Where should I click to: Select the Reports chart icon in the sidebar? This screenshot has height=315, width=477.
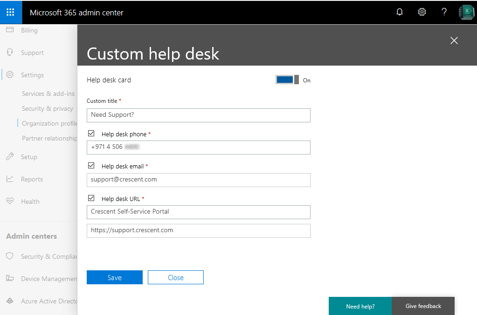(10, 179)
